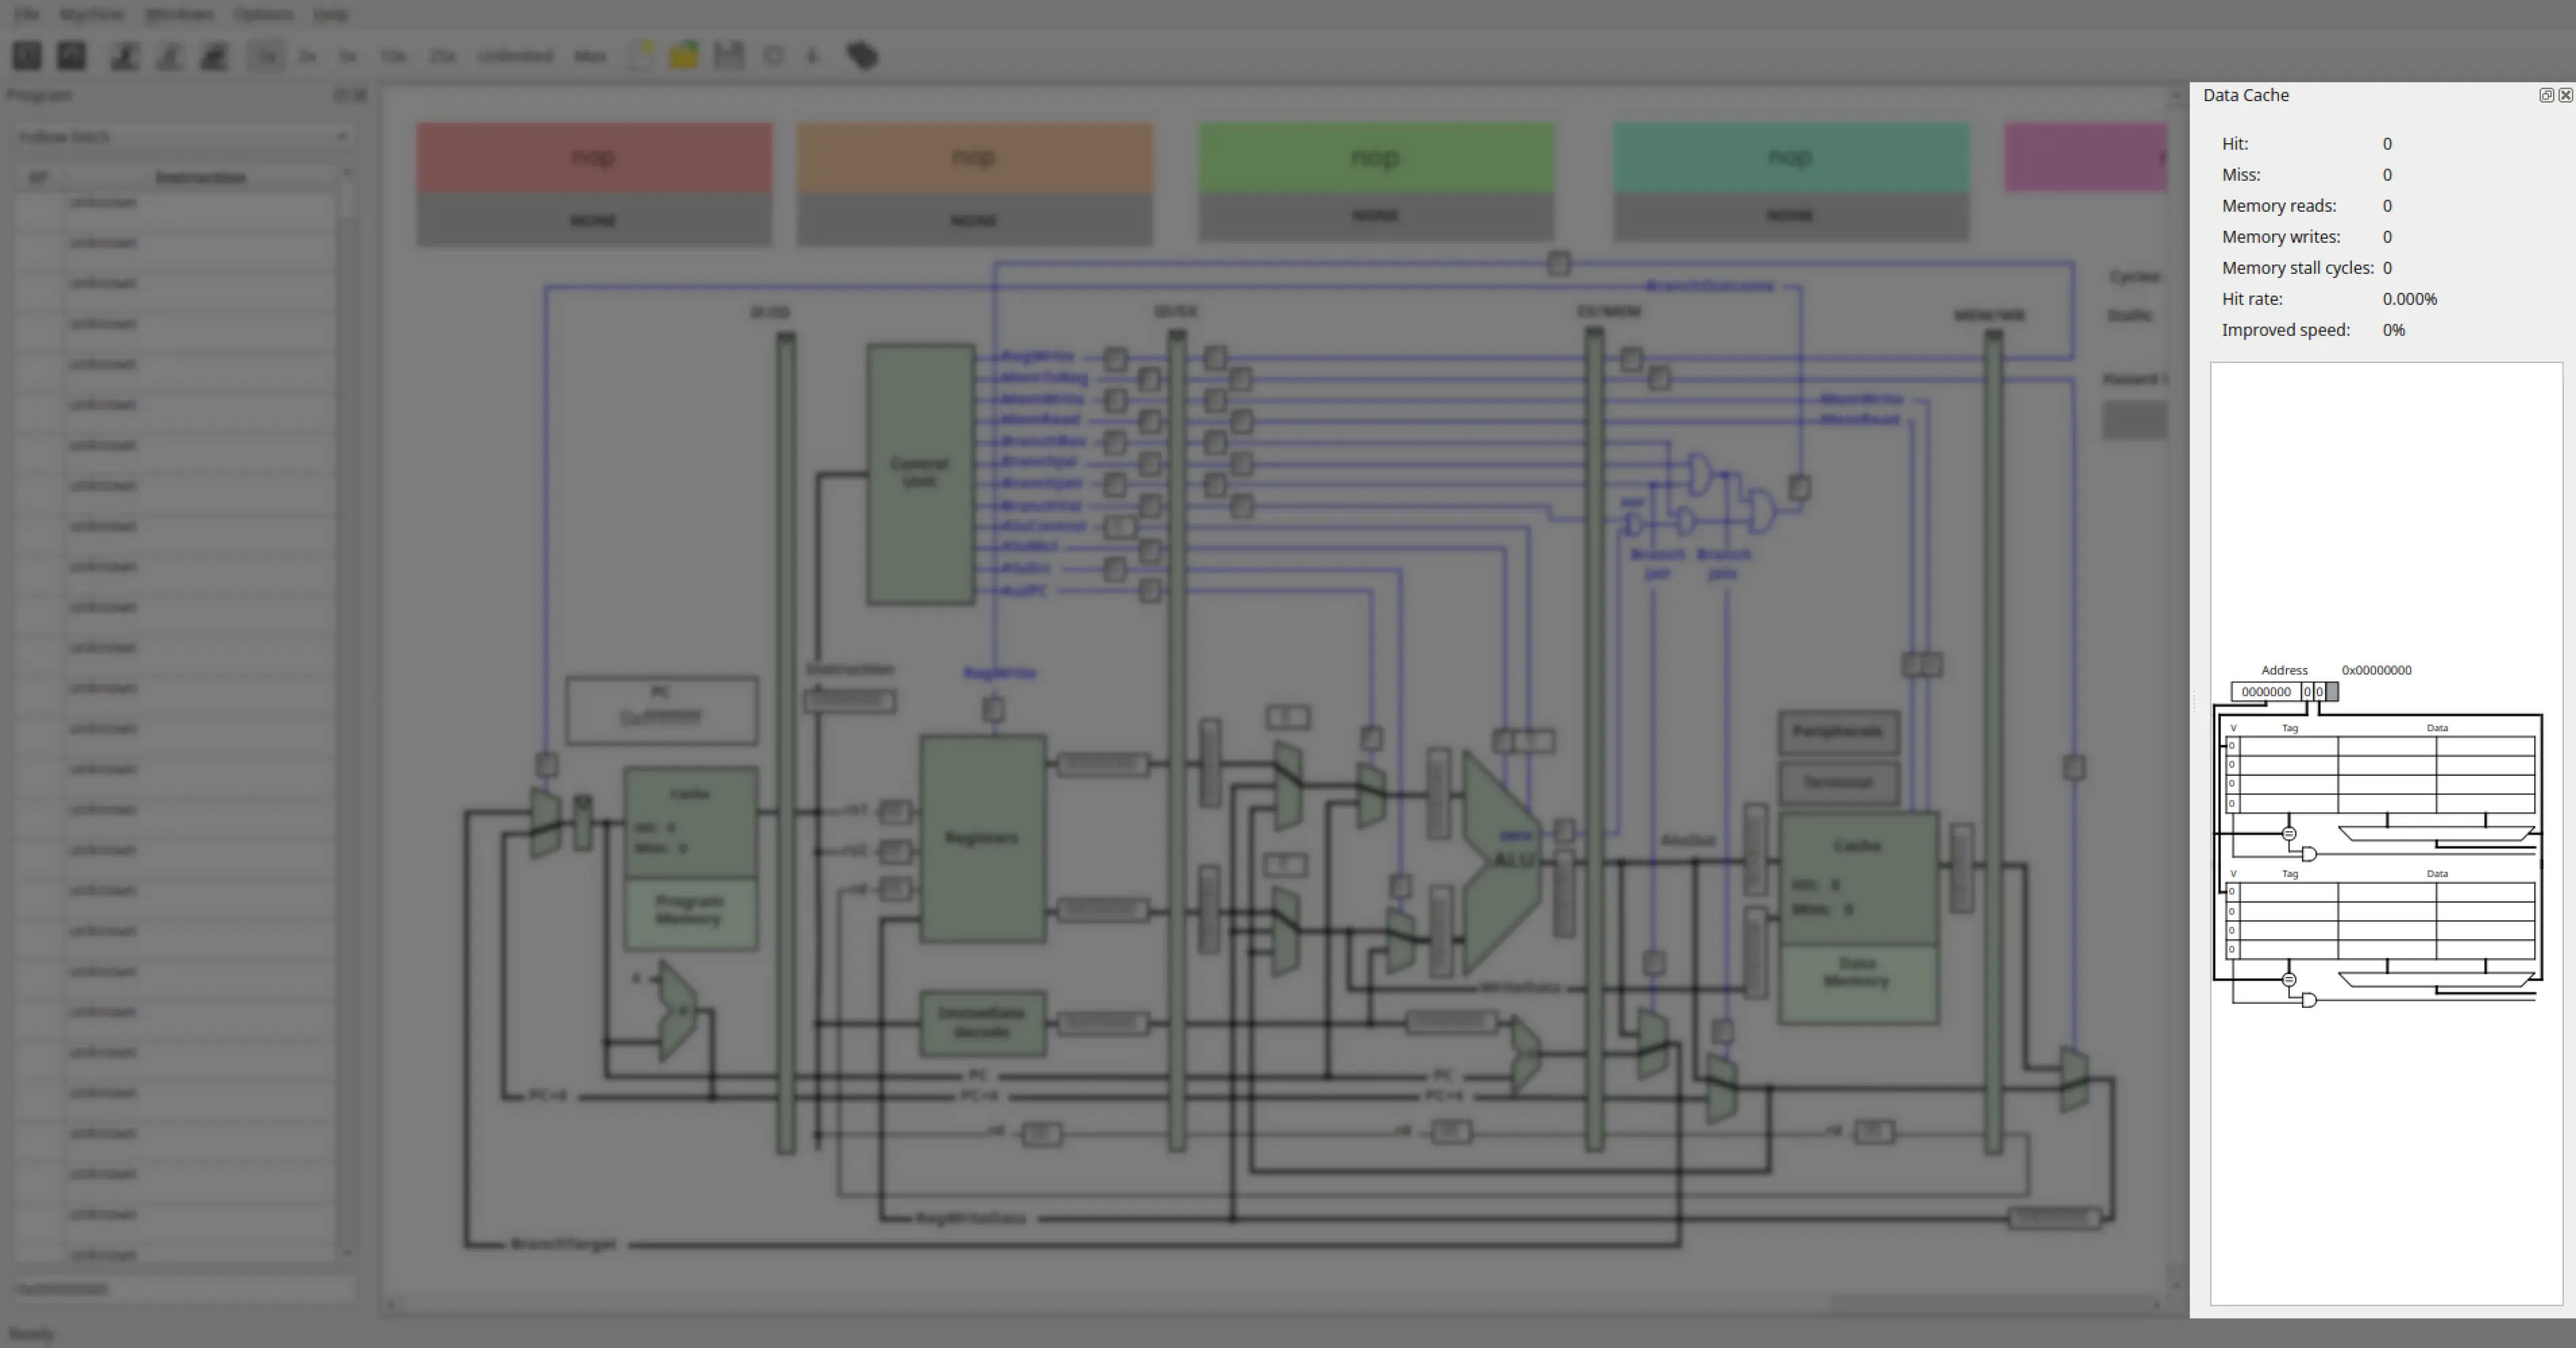2576x1348 pixels.
Task: Select the Max speed option
Action: coord(590,56)
